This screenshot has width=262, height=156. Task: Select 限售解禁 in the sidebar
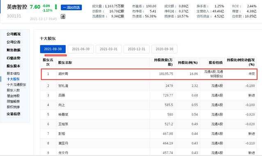[13, 101]
